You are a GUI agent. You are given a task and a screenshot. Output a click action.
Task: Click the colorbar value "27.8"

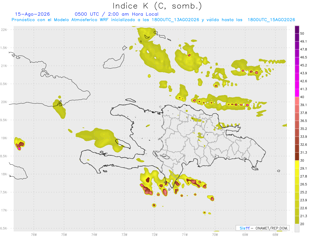pyautogui.click(x=304, y=176)
